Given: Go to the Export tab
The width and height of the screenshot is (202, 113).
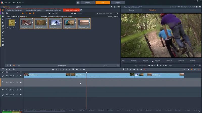Looking at the screenshot, I should [x=118, y=3].
